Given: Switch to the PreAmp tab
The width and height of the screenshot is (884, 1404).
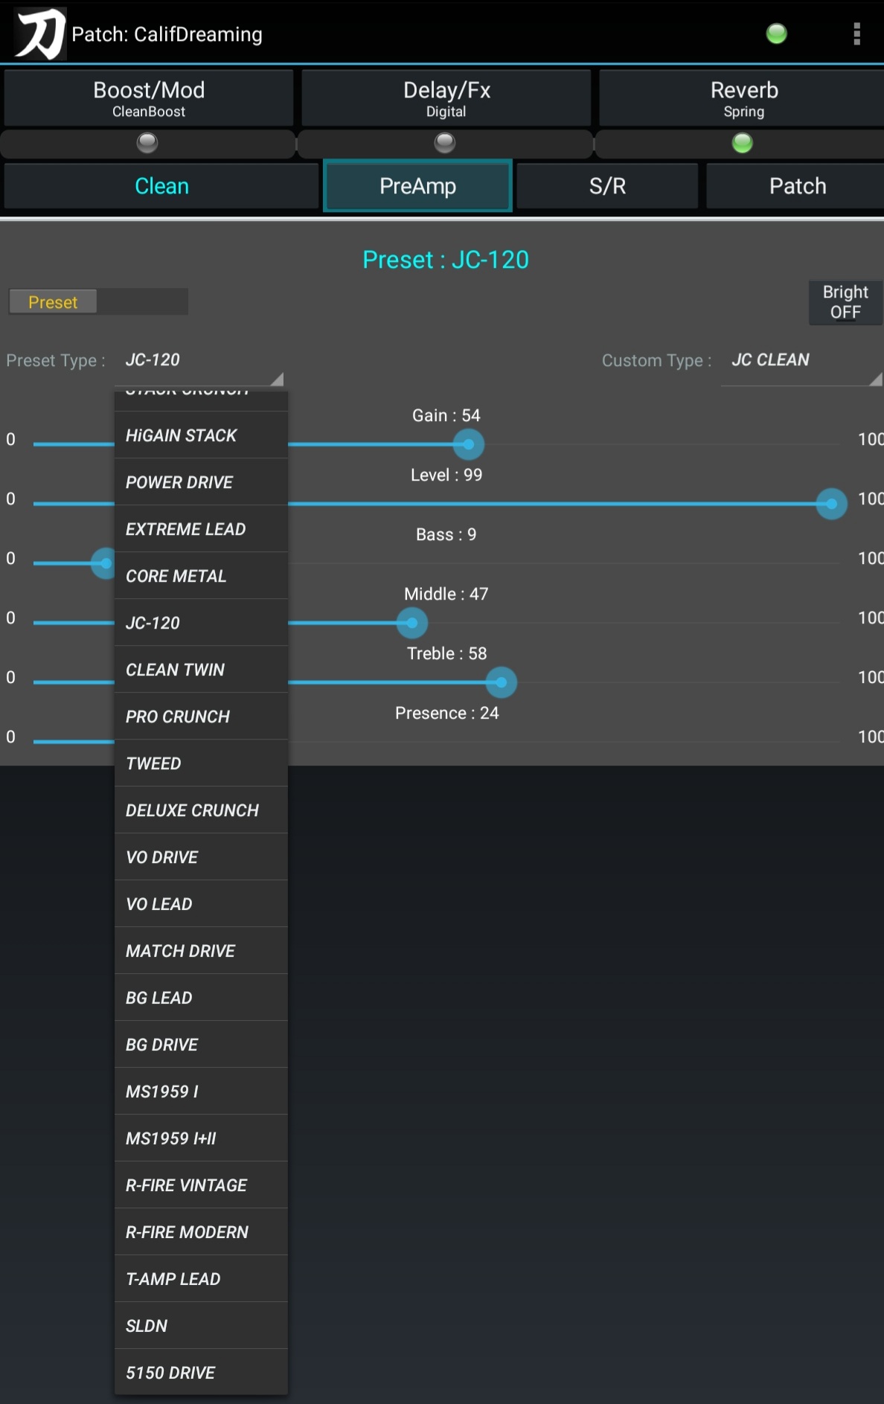Looking at the screenshot, I should click(x=417, y=186).
